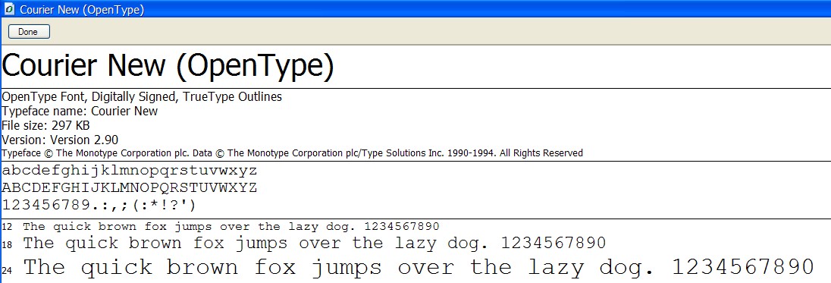This screenshot has height=283, width=831.
Task: Click the size 12 label
Action: click(x=7, y=228)
